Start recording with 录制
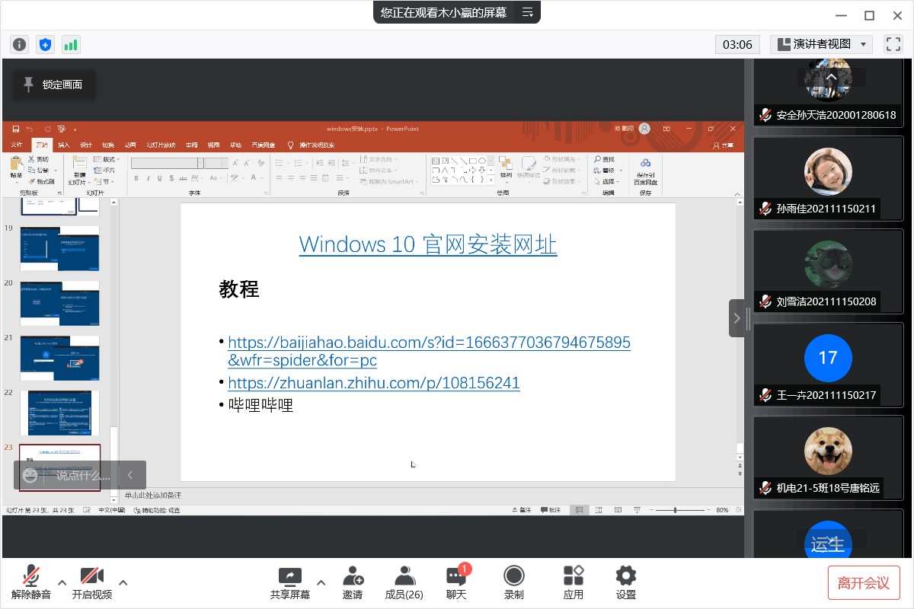The width and height of the screenshot is (914, 609). [x=514, y=583]
